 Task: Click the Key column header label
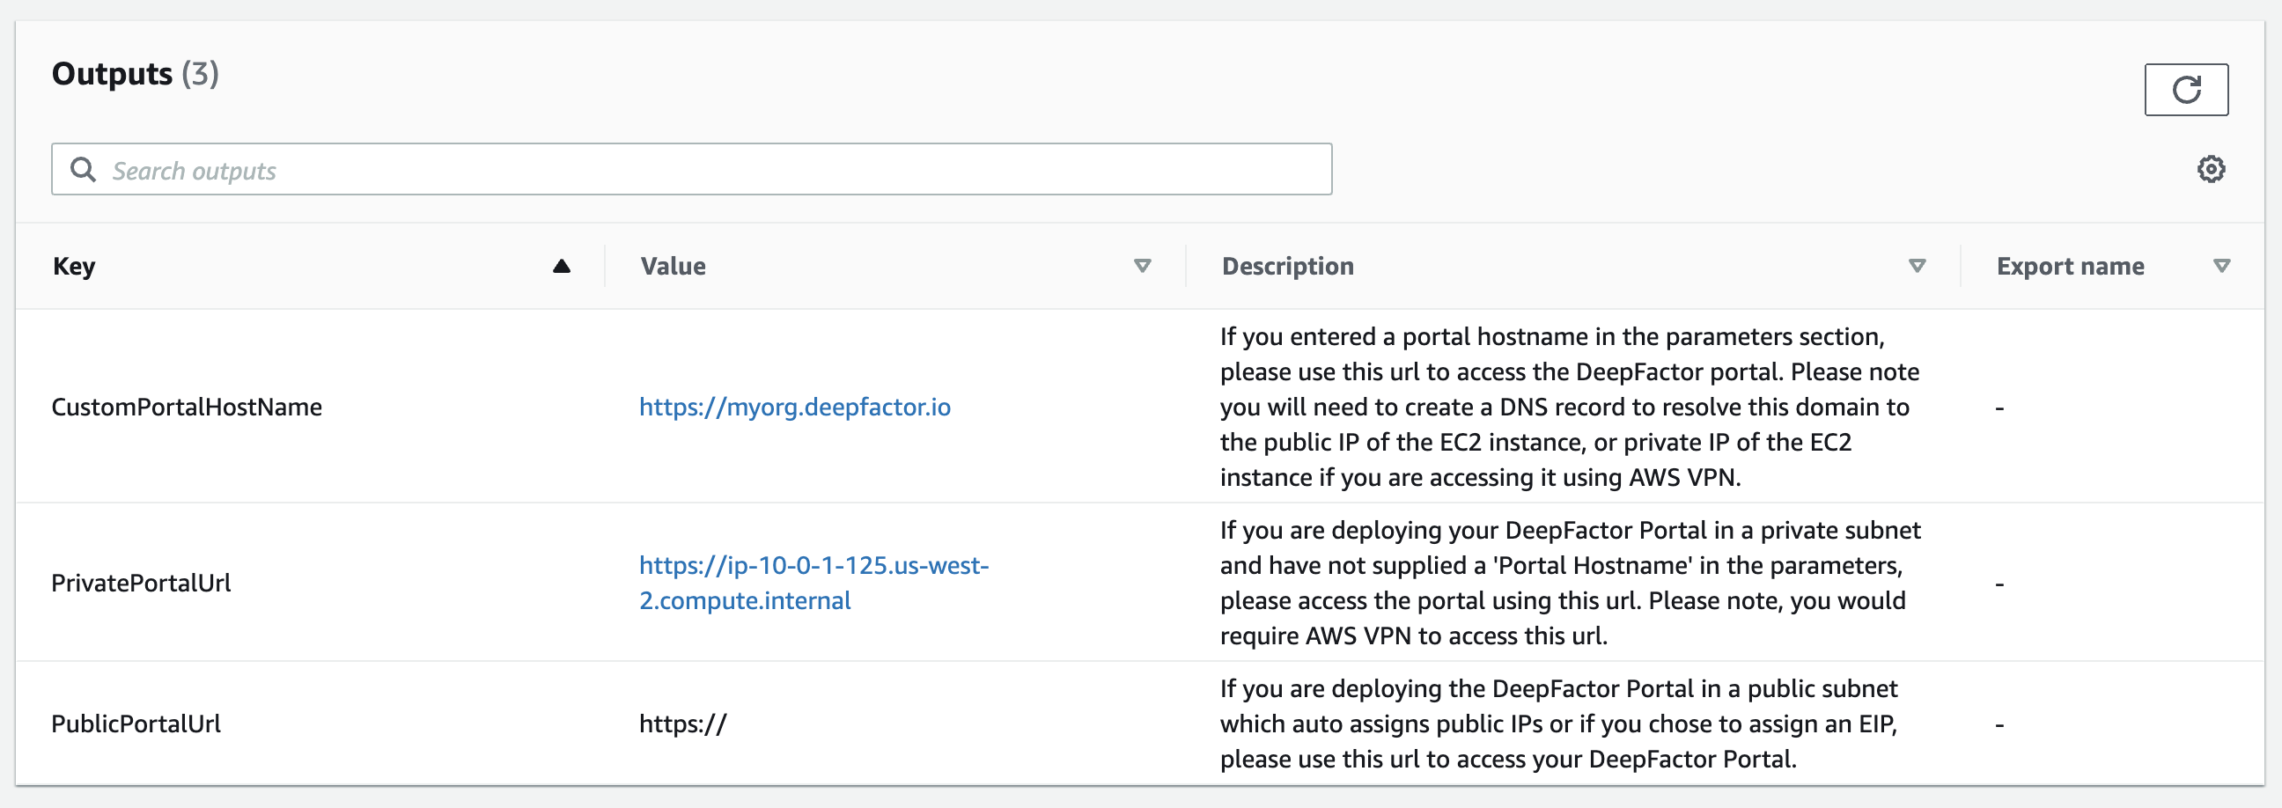click(x=74, y=267)
